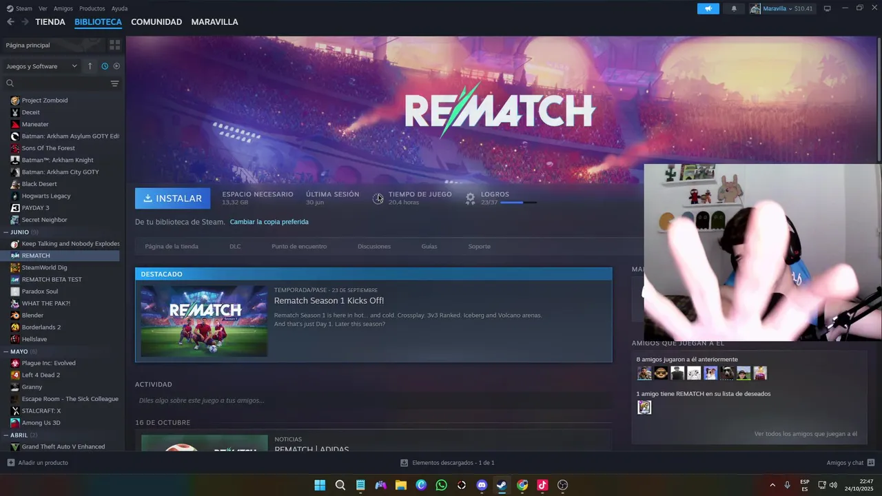Open the achievements LOGROS gear icon

tap(470, 198)
